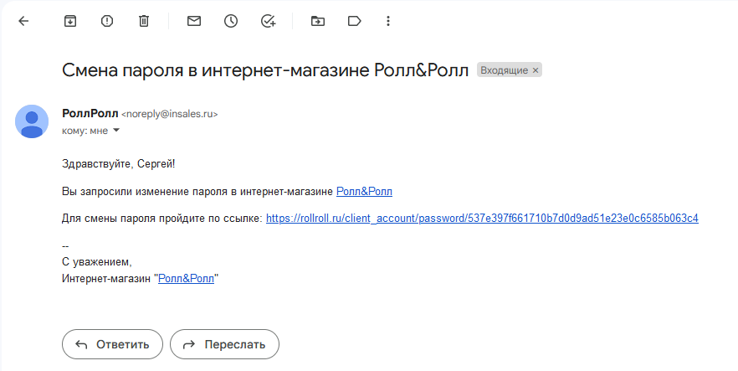
Task: Click the sender name РоллРолл
Action: [90, 113]
